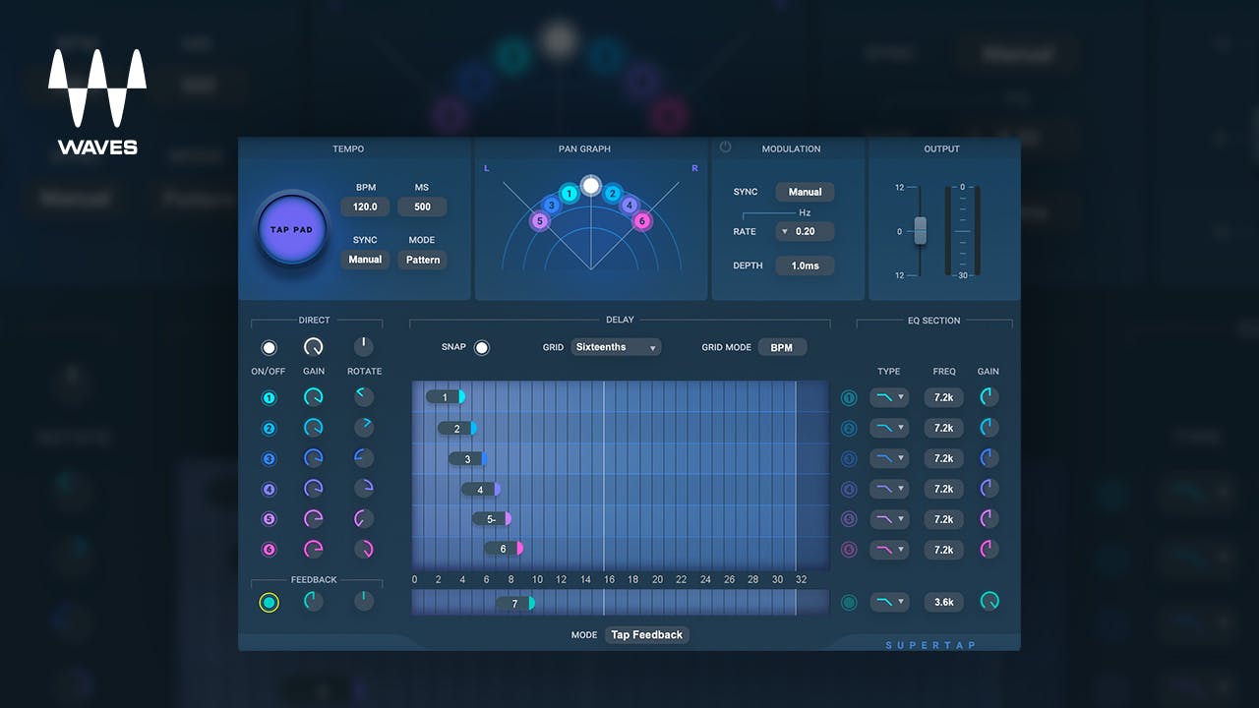Select feedback tap 7 marker on grid
This screenshot has height=708, width=1259.
click(x=515, y=603)
